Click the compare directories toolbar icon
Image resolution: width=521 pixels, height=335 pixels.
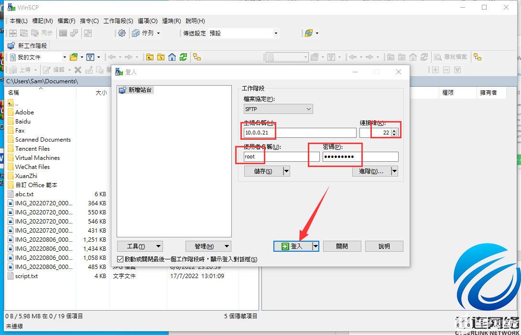[x=12, y=33]
